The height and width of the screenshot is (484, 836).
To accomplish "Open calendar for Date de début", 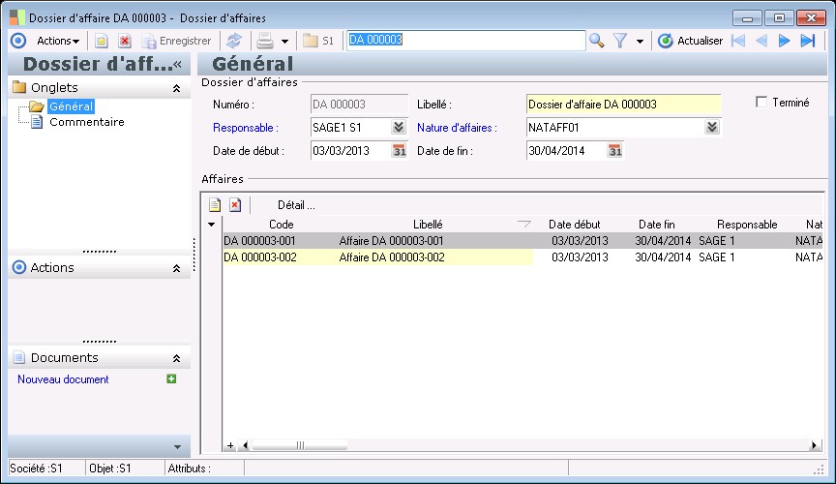I will tap(399, 151).
